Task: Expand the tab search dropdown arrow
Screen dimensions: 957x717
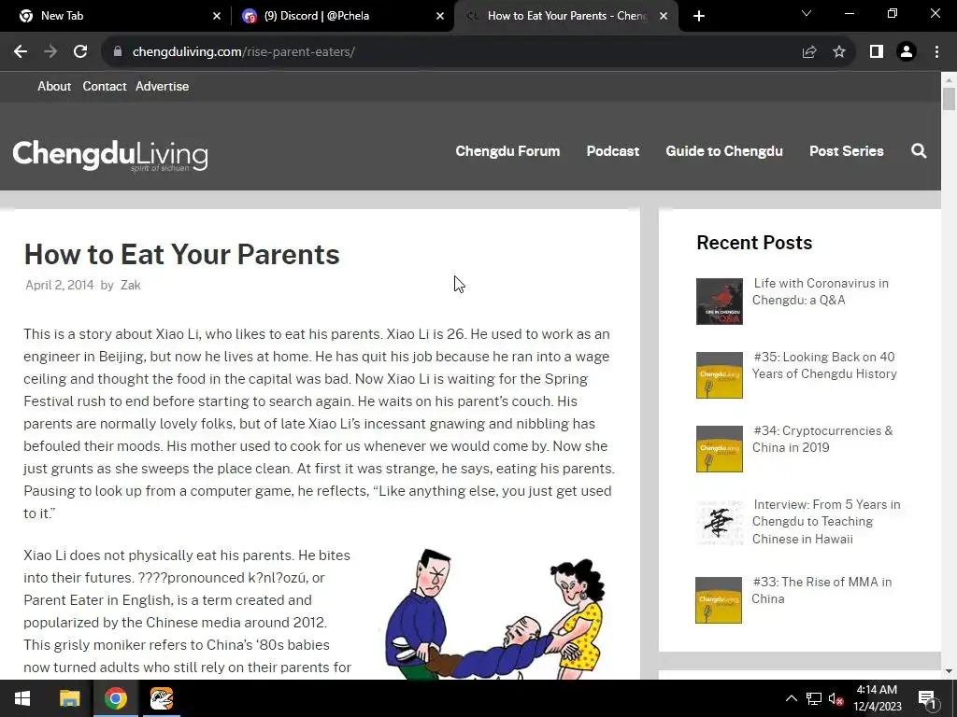Action: point(807,13)
